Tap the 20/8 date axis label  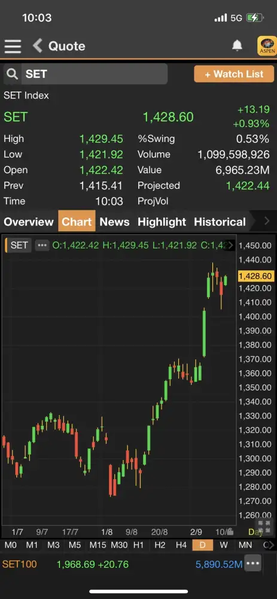tap(160, 532)
